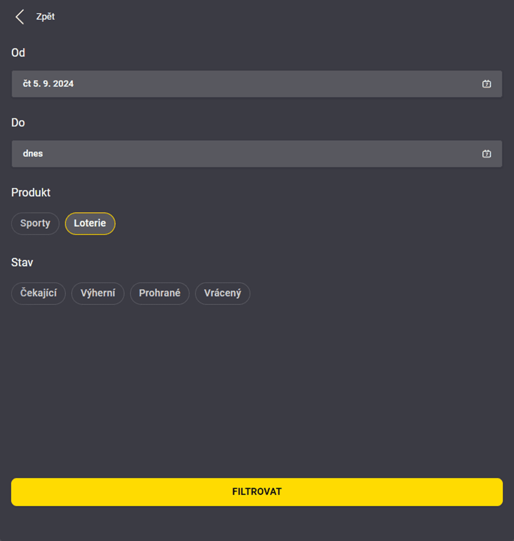This screenshot has width=514, height=541.
Task: Open the Od date field showing čt 5. 9. 2024
Action: pos(257,84)
